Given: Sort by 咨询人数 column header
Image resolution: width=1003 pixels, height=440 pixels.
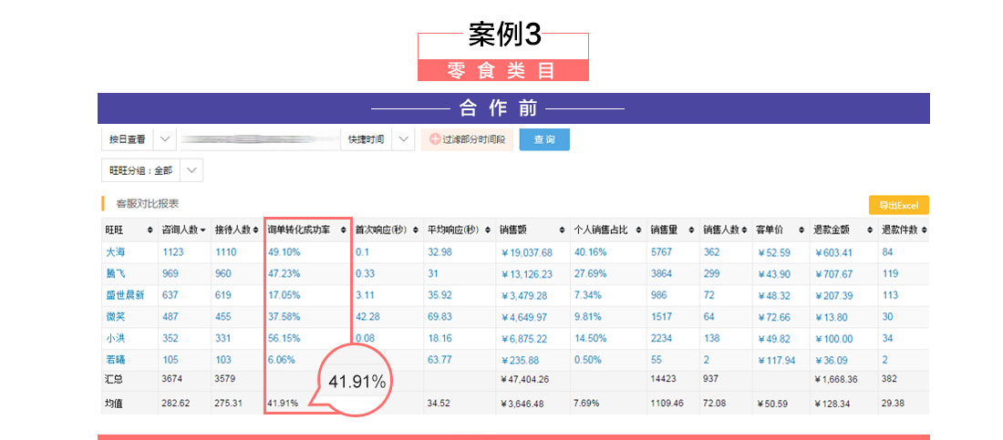Looking at the screenshot, I should coord(184,230).
